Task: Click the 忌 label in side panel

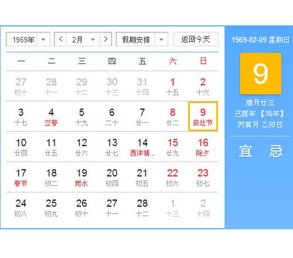Action: [276, 151]
